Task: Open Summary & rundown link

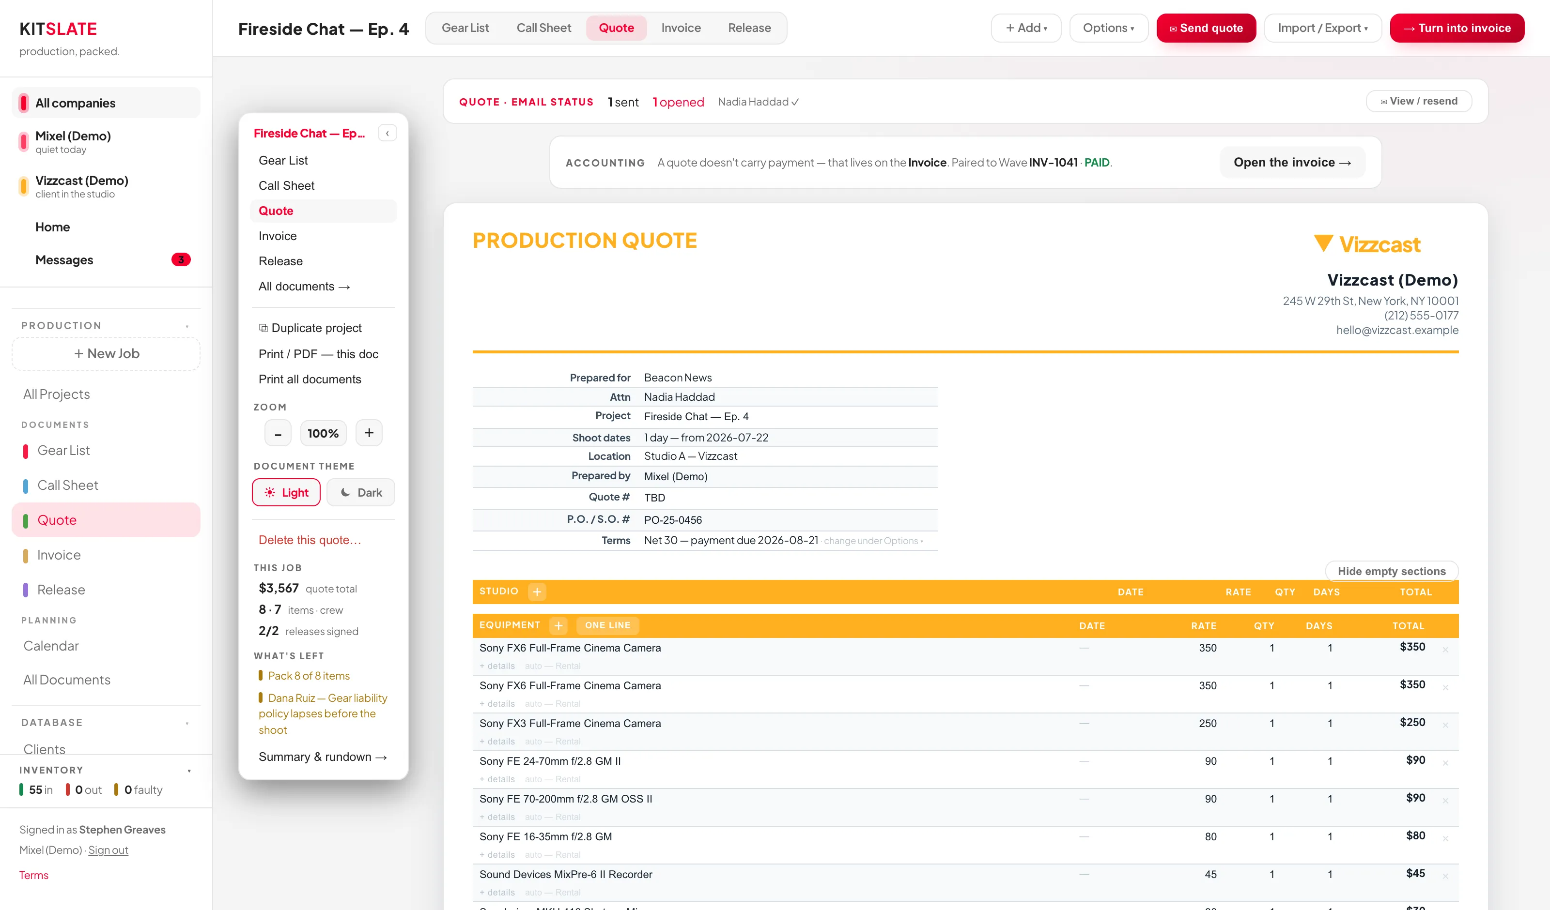Action: 322,757
